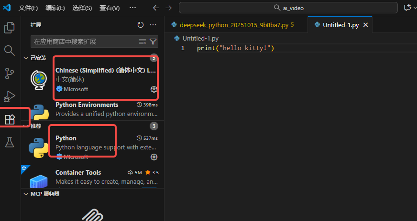Open the Testing flask icon

[x=10, y=142]
